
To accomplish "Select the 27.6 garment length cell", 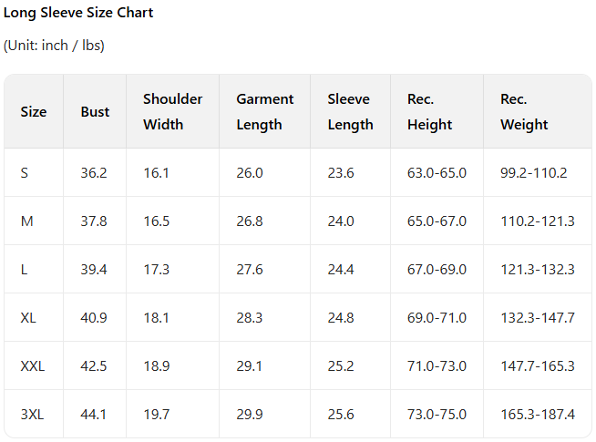I will [250, 270].
